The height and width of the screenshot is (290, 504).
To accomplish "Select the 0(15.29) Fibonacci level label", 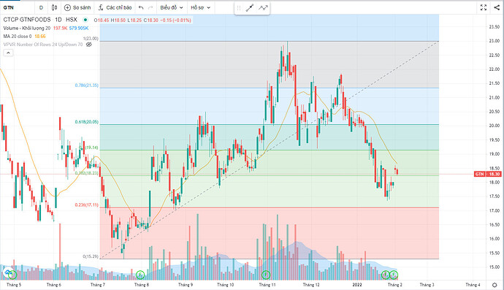I will tap(91, 256).
